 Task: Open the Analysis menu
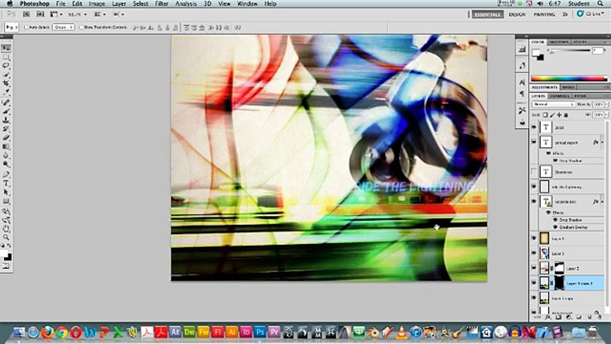pyautogui.click(x=185, y=3)
